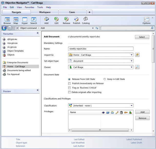Open the Classification dropdown
The height and width of the screenshot is (149, 156).
pyautogui.click(x=131, y=106)
